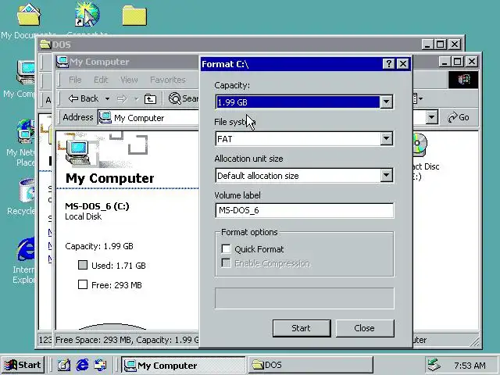Viewport: 500px width, 375px height.
Task: Click the DOS window folder title icon
Action: tap(45, 45)
